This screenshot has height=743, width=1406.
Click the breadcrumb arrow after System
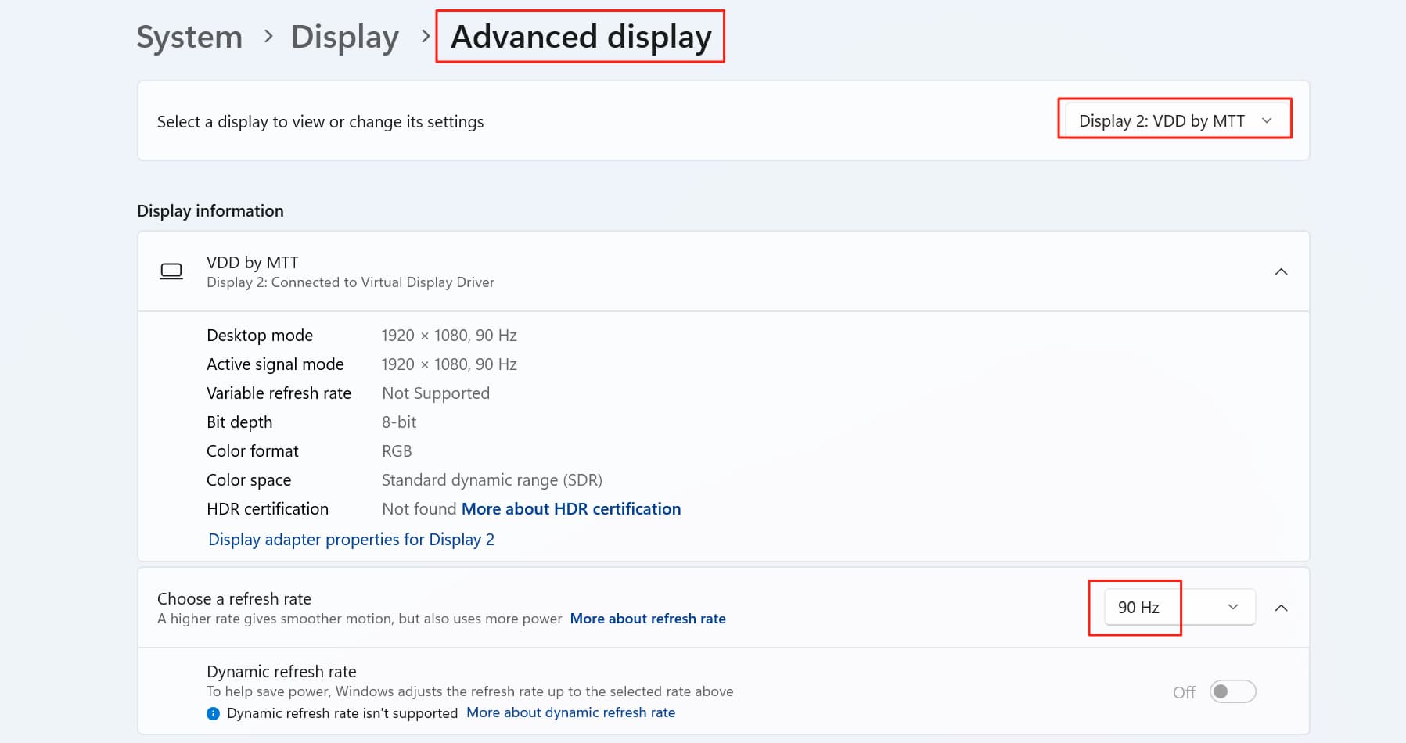click(268, 36)
